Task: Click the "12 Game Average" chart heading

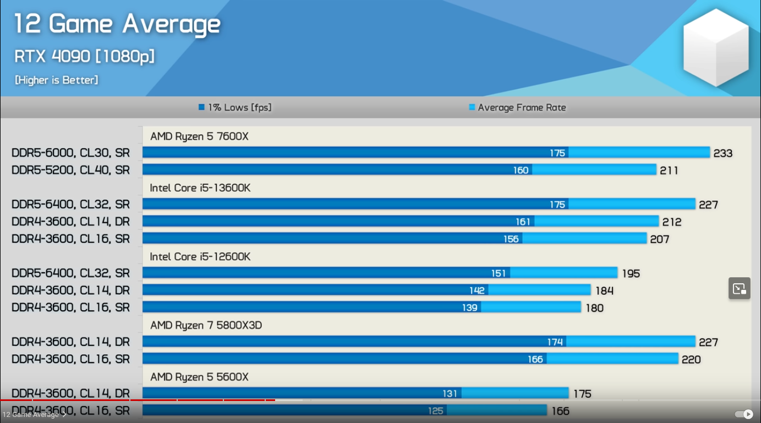Action: point(117,24)
